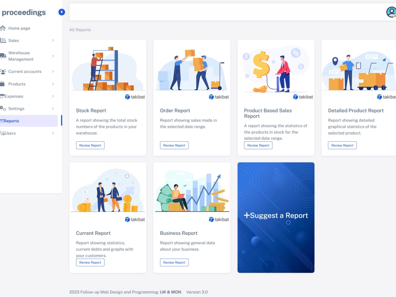Click takibat logo on Business Report card

[219, 219]
